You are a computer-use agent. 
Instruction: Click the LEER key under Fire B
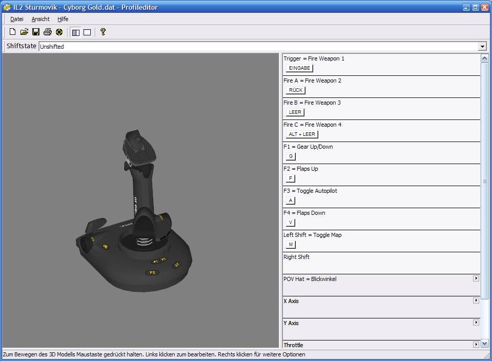pos(295,112)
